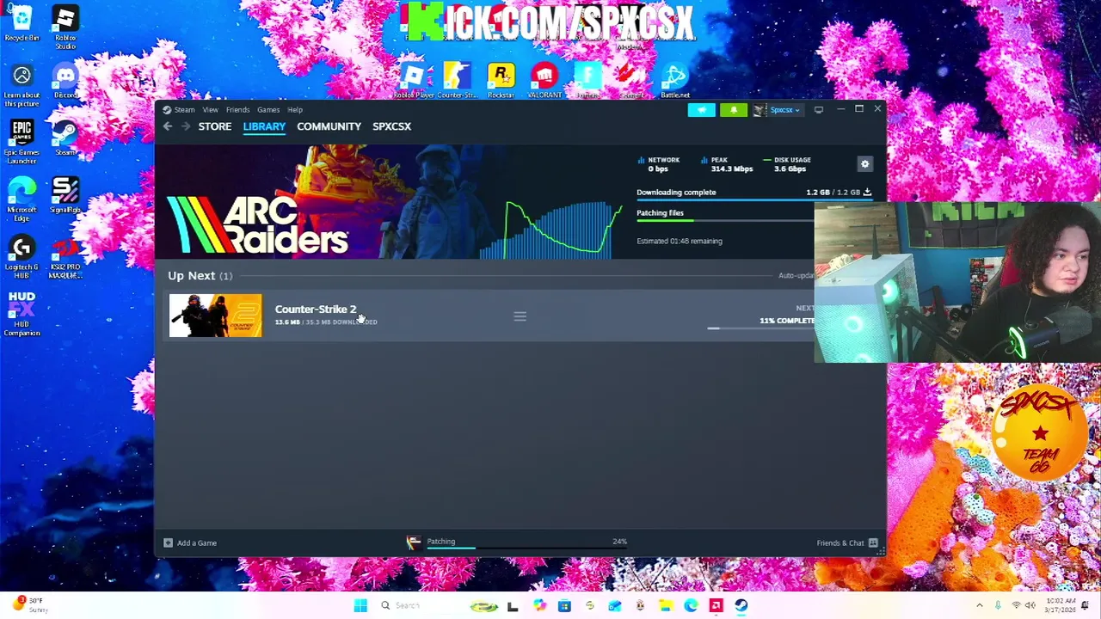Click the PEAK 314.3 Mbps stat
1101x619 pixels.
[x=727, y=164]
